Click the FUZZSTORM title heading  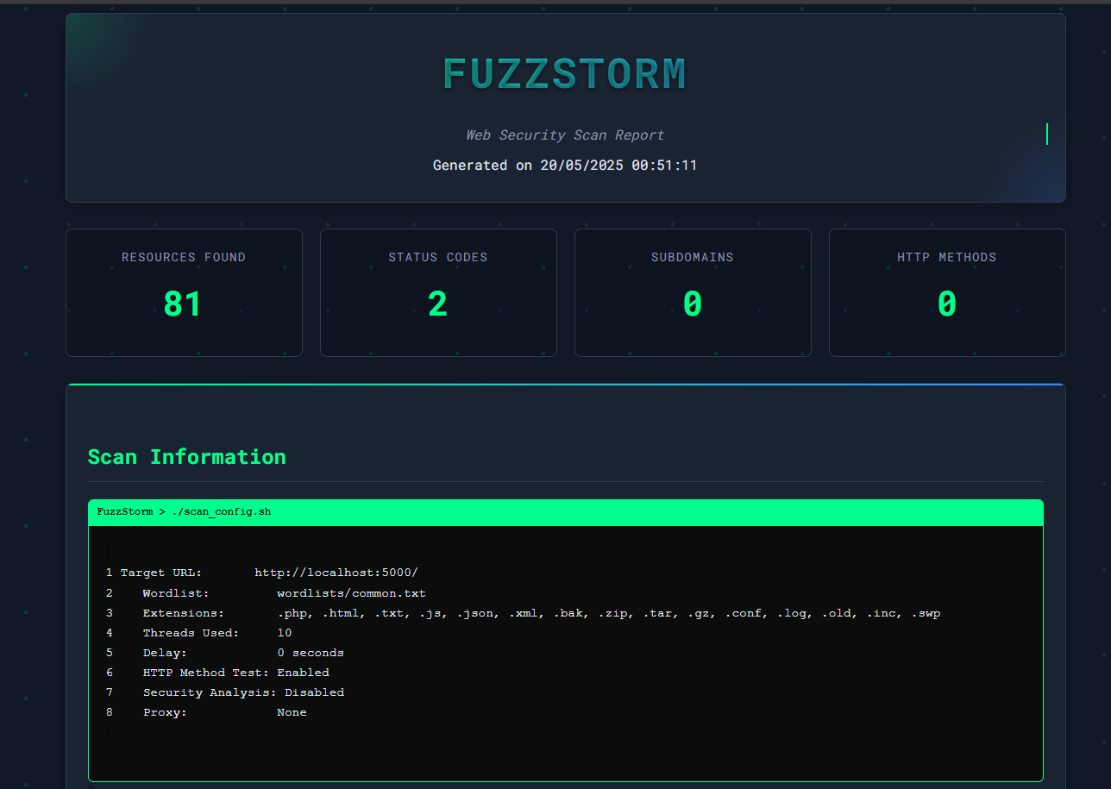pos(565,74)
